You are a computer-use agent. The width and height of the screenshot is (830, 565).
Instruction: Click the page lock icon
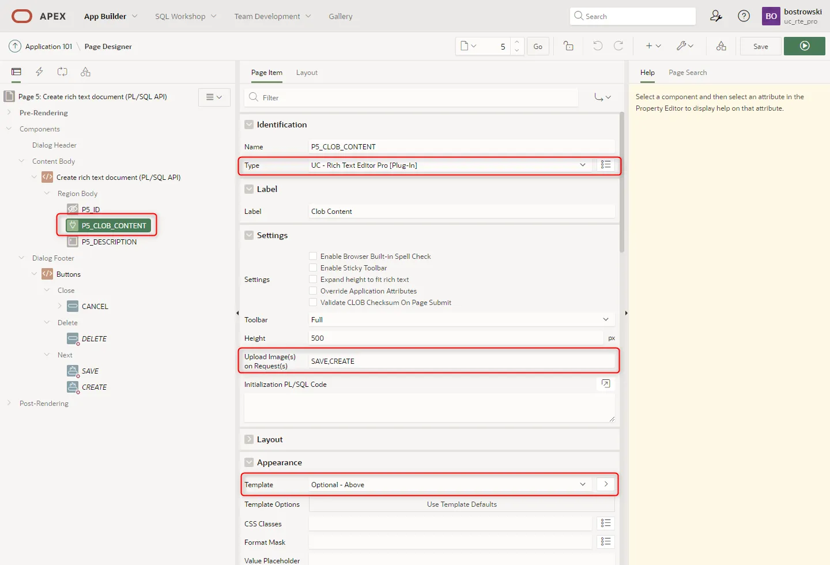pyautogui.click(x=568, y=46)
